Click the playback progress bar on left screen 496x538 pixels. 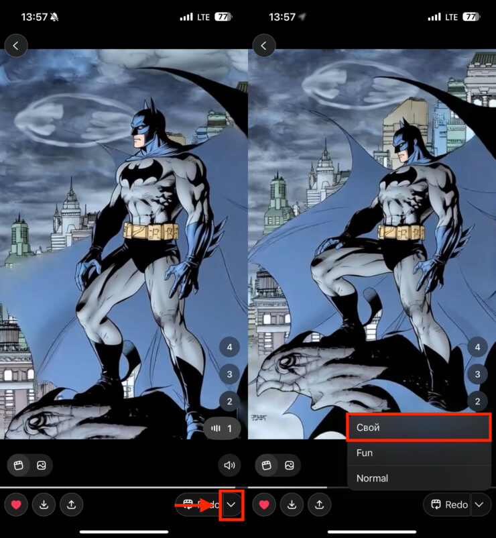click(121, 487)
